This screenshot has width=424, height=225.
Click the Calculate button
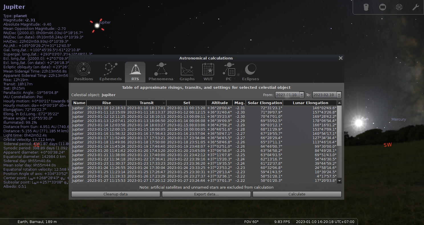(x=297, y=194)
